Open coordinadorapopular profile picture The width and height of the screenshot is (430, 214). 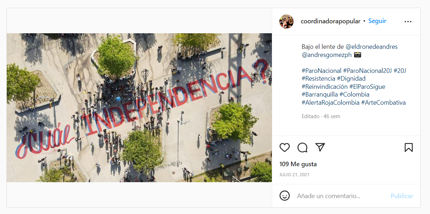tap(286, 22)
